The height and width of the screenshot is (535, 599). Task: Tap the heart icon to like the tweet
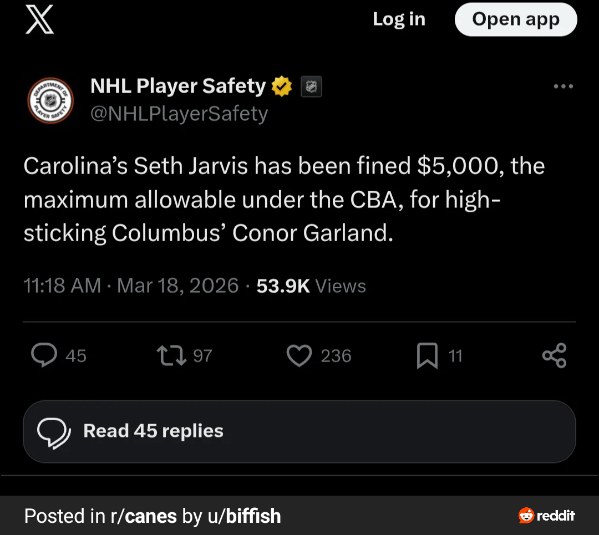click(x=299, y=355)
